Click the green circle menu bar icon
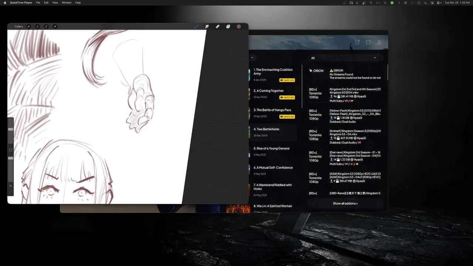 tap(392, 3)
